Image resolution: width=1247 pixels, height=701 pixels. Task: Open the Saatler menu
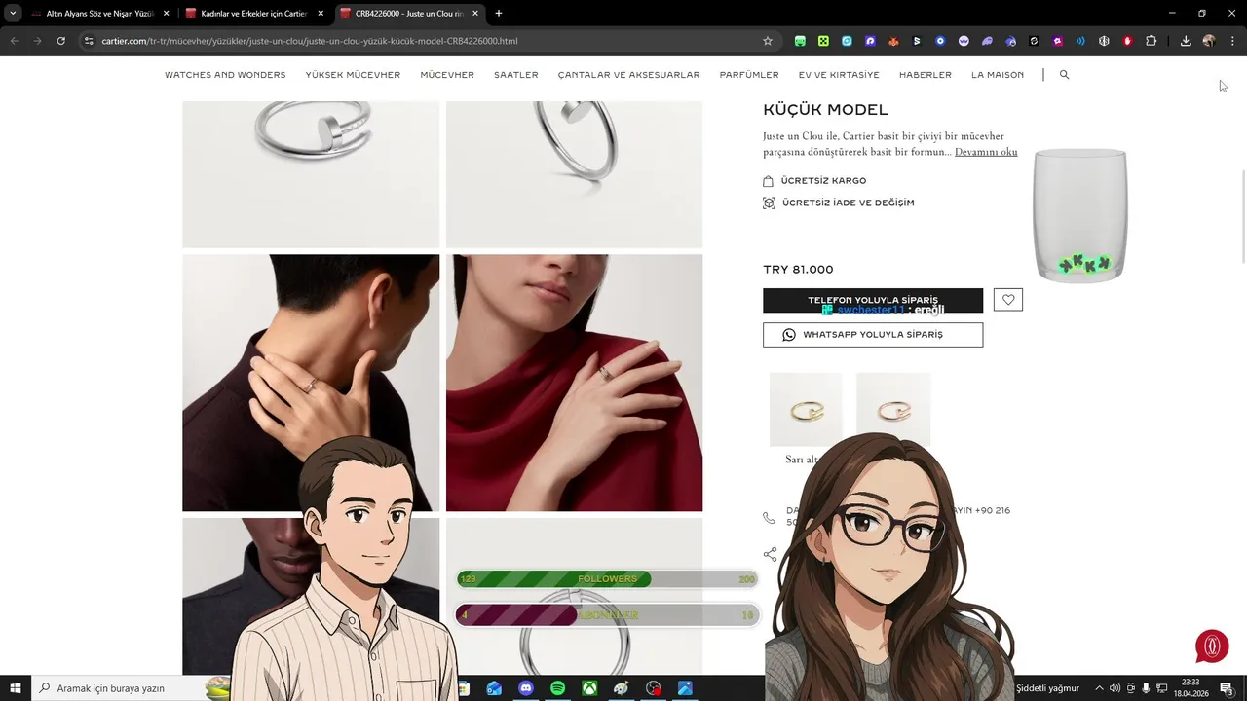516,75
